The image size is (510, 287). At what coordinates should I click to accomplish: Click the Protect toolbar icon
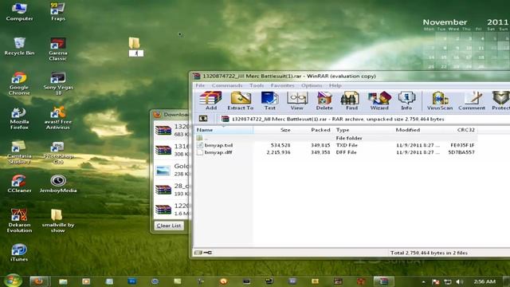coord(500,101)
